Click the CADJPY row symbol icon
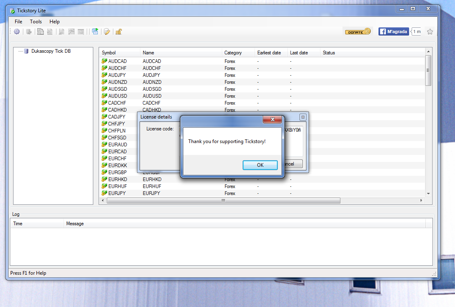Viewport: 455px width, 307px height. pyautogui.click(x=104, y=117)
